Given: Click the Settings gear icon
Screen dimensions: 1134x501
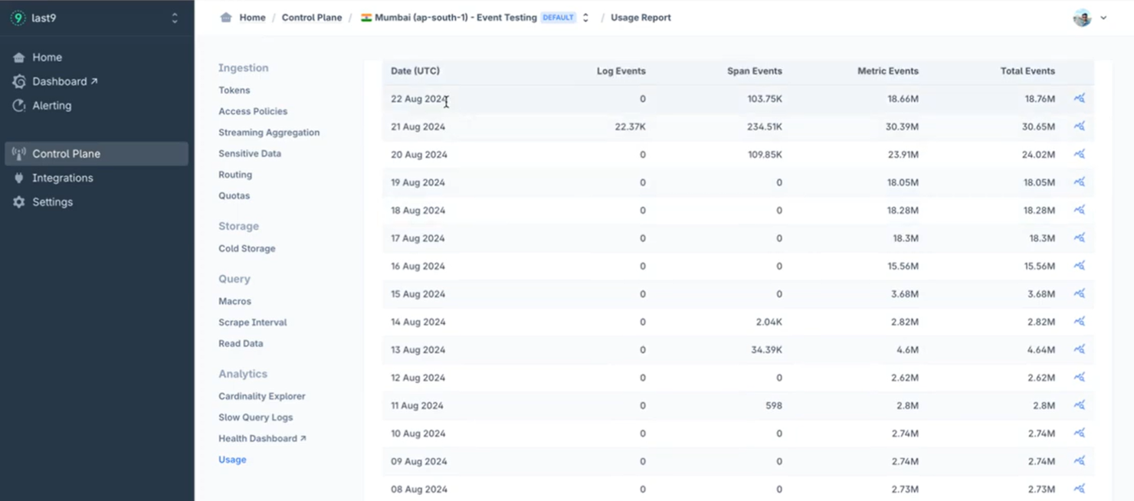Looking at the screenshot, I should [19, 202].
